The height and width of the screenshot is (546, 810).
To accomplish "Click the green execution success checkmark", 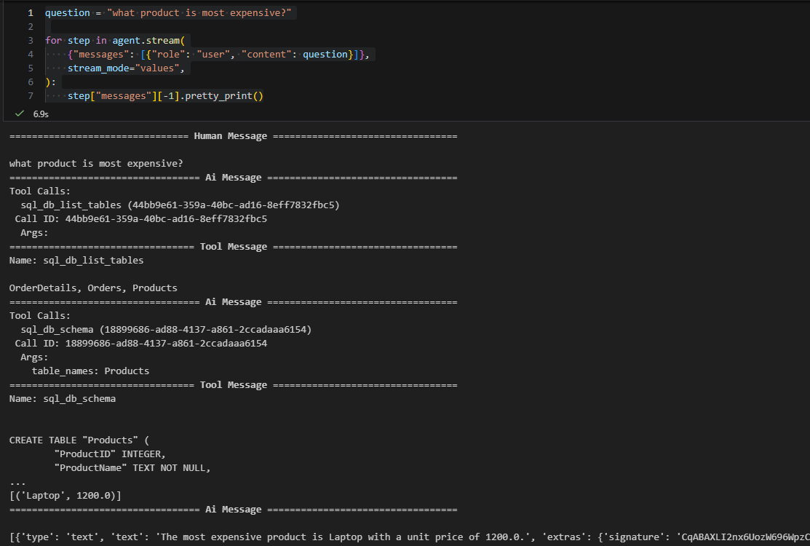I will click(x=20, y=114).
